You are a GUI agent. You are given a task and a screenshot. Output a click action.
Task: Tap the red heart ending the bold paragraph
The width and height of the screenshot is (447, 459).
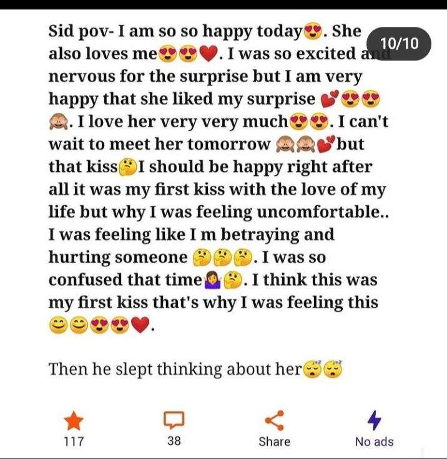click(x=140, y=325)
